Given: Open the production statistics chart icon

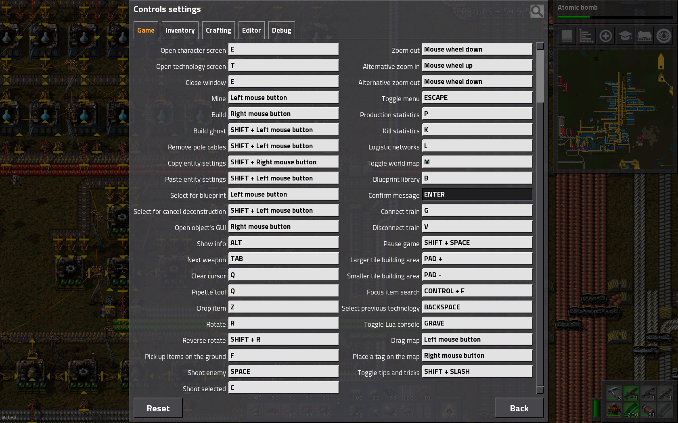Looking at the screenshot, I should (x=586, y=36).
